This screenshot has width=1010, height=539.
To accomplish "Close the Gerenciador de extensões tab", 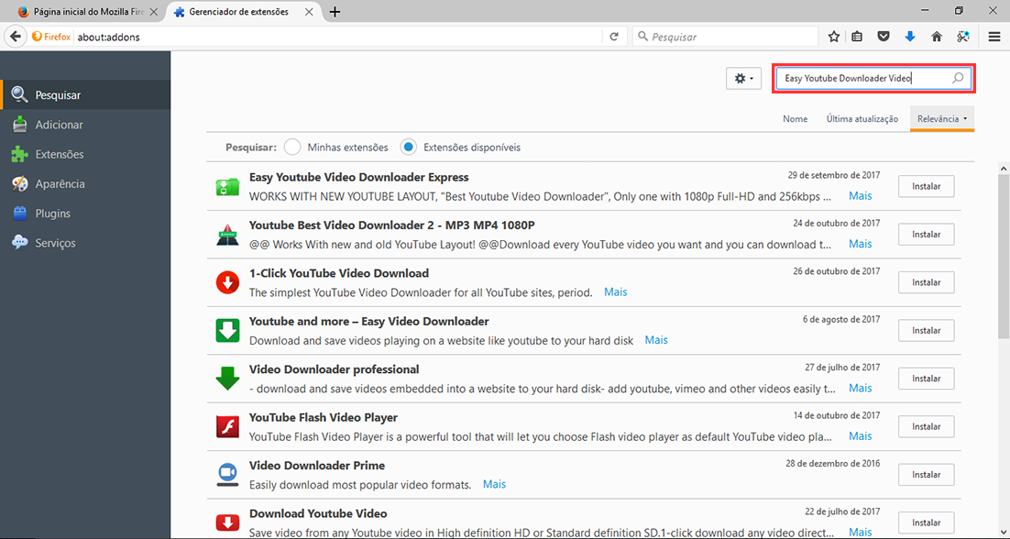I will (x=311, y=12).
